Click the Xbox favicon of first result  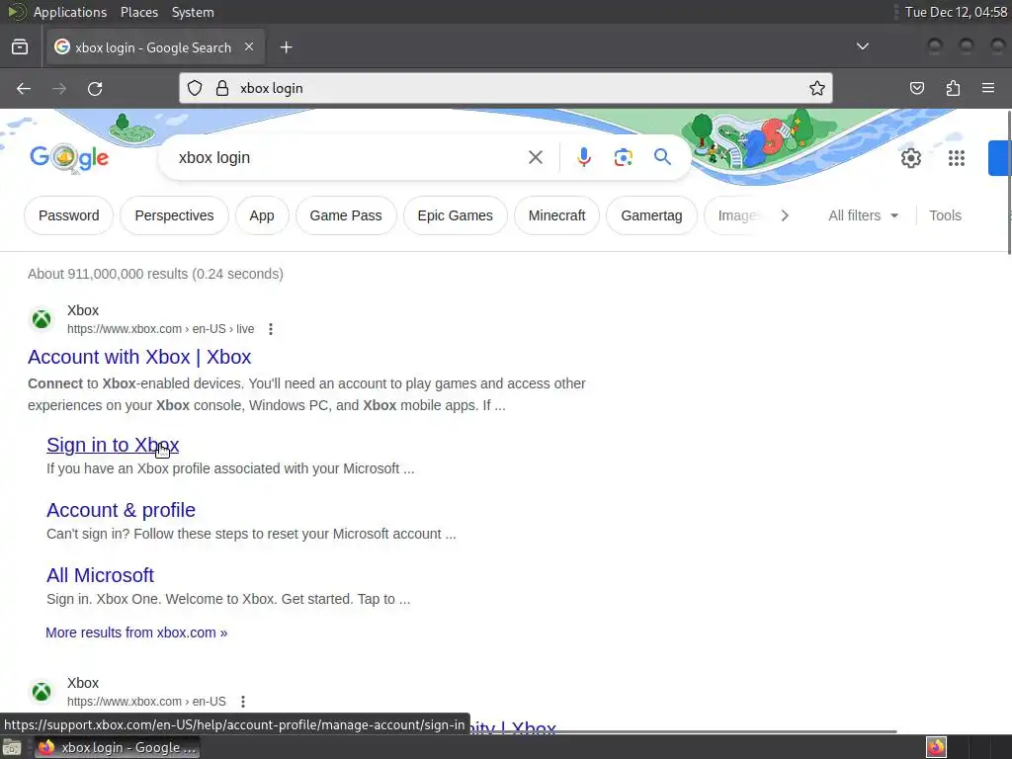pyautogui.click(x=42, y=319)
